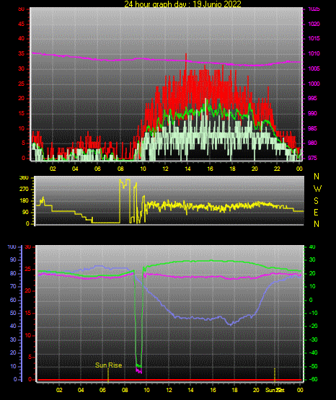The width and height of the screenshot is (336, 400).
Task: Click the Sun Set dotted marker line
Action: coord(275,375)
